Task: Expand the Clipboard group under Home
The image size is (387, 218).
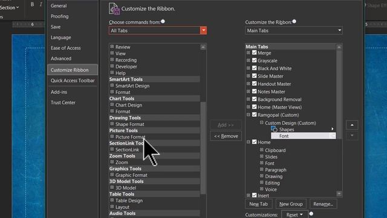Action: (x=262, y=150)
